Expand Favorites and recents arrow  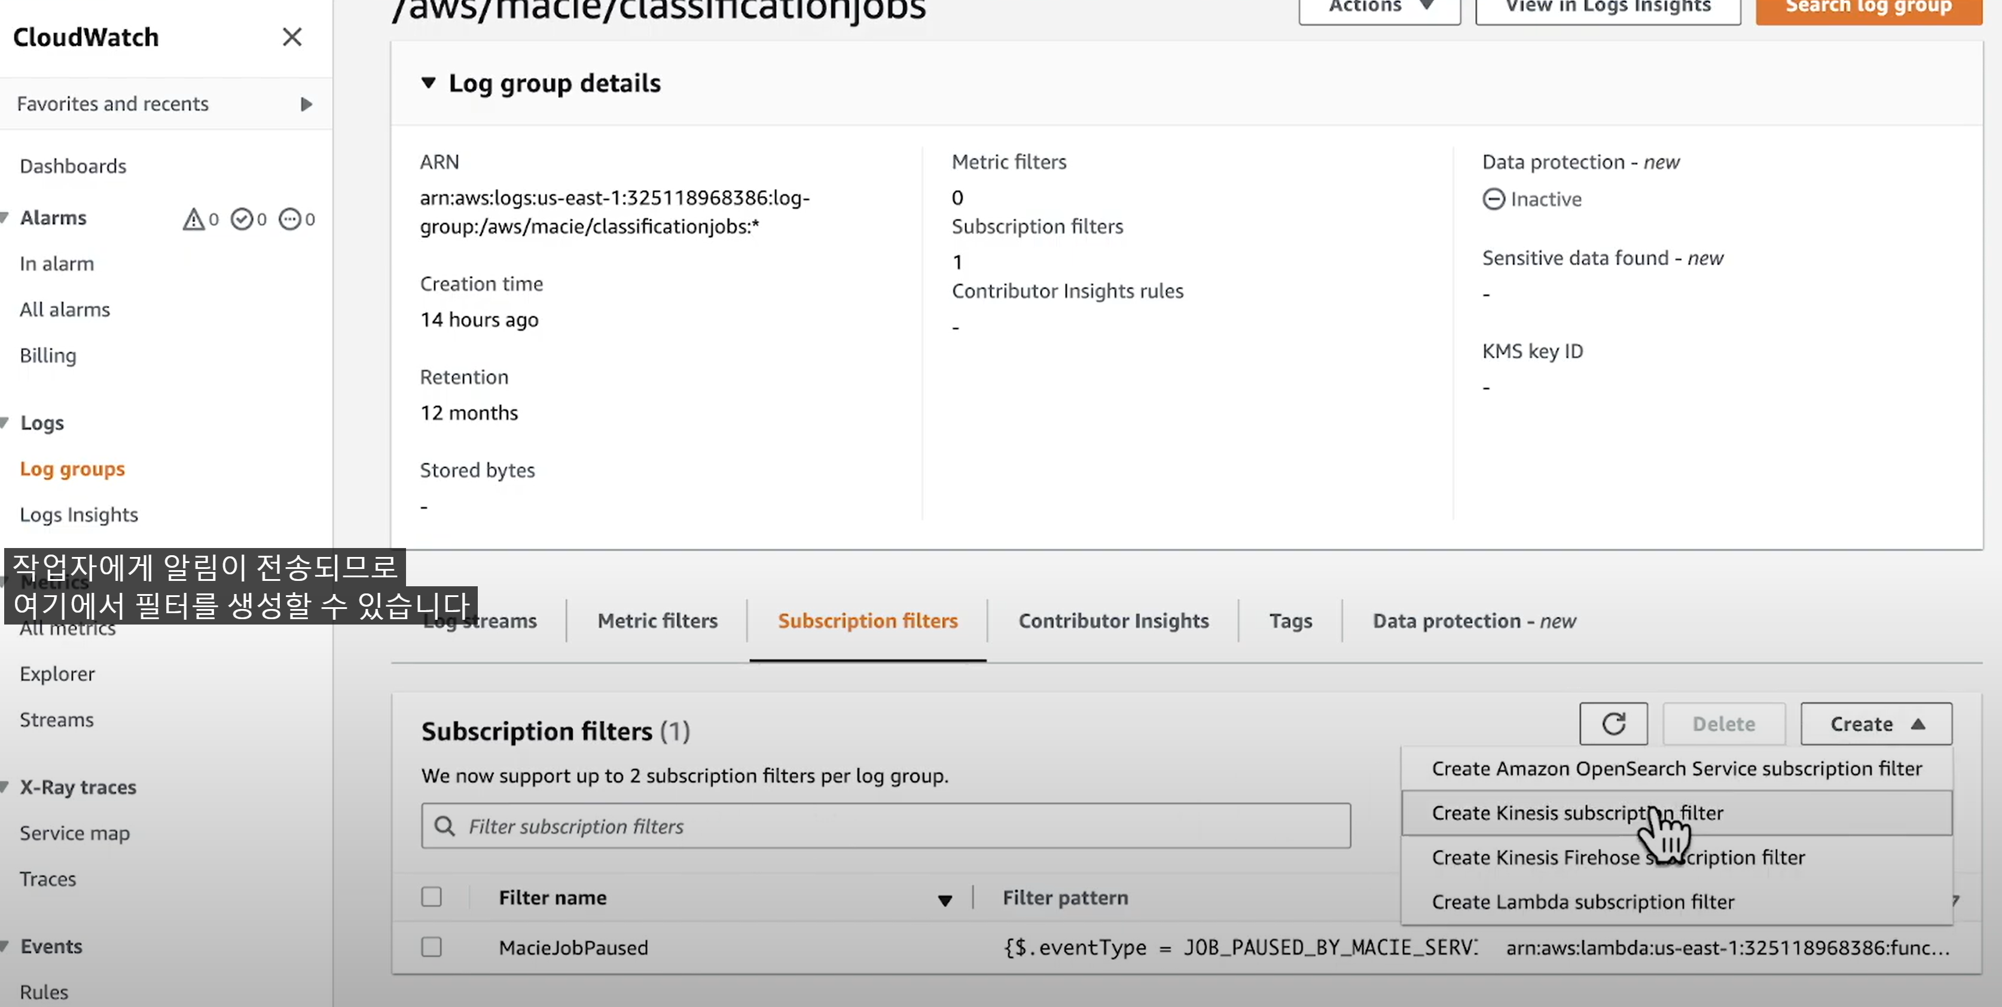click(x=306, y=104)
